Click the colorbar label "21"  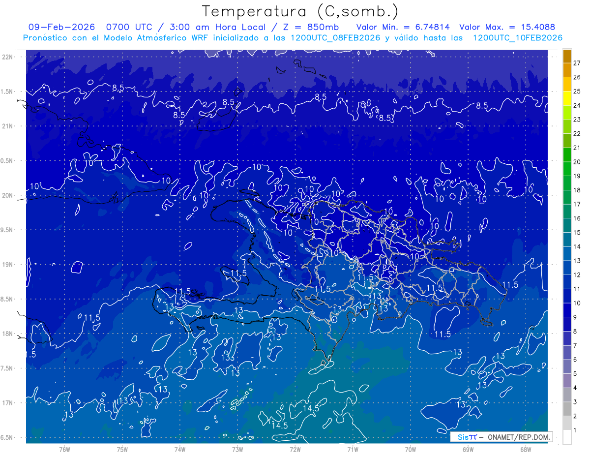tap(577, 148)
